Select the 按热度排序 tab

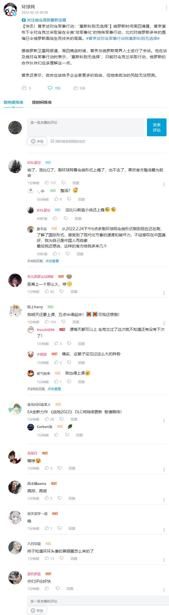[x=13, y=102]
